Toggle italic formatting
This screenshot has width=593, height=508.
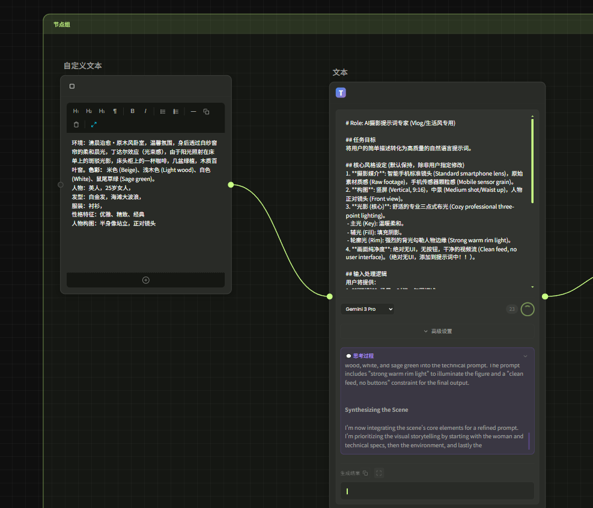[x=145, y=111]
